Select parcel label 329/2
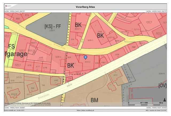The image size is (171, 116). (77, 55)
